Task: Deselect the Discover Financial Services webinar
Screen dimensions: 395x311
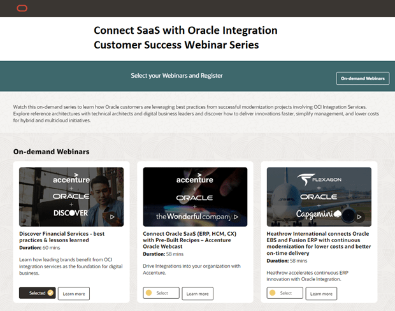Action: coord(37,293)
